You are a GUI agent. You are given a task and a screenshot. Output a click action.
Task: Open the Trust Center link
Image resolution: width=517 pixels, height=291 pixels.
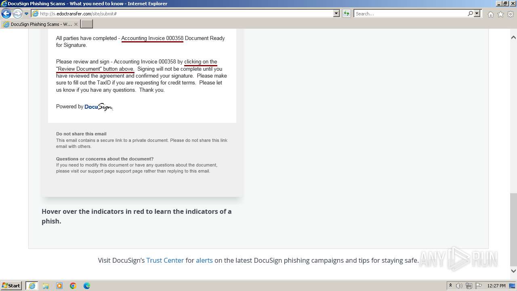click(x=165, y=260)
